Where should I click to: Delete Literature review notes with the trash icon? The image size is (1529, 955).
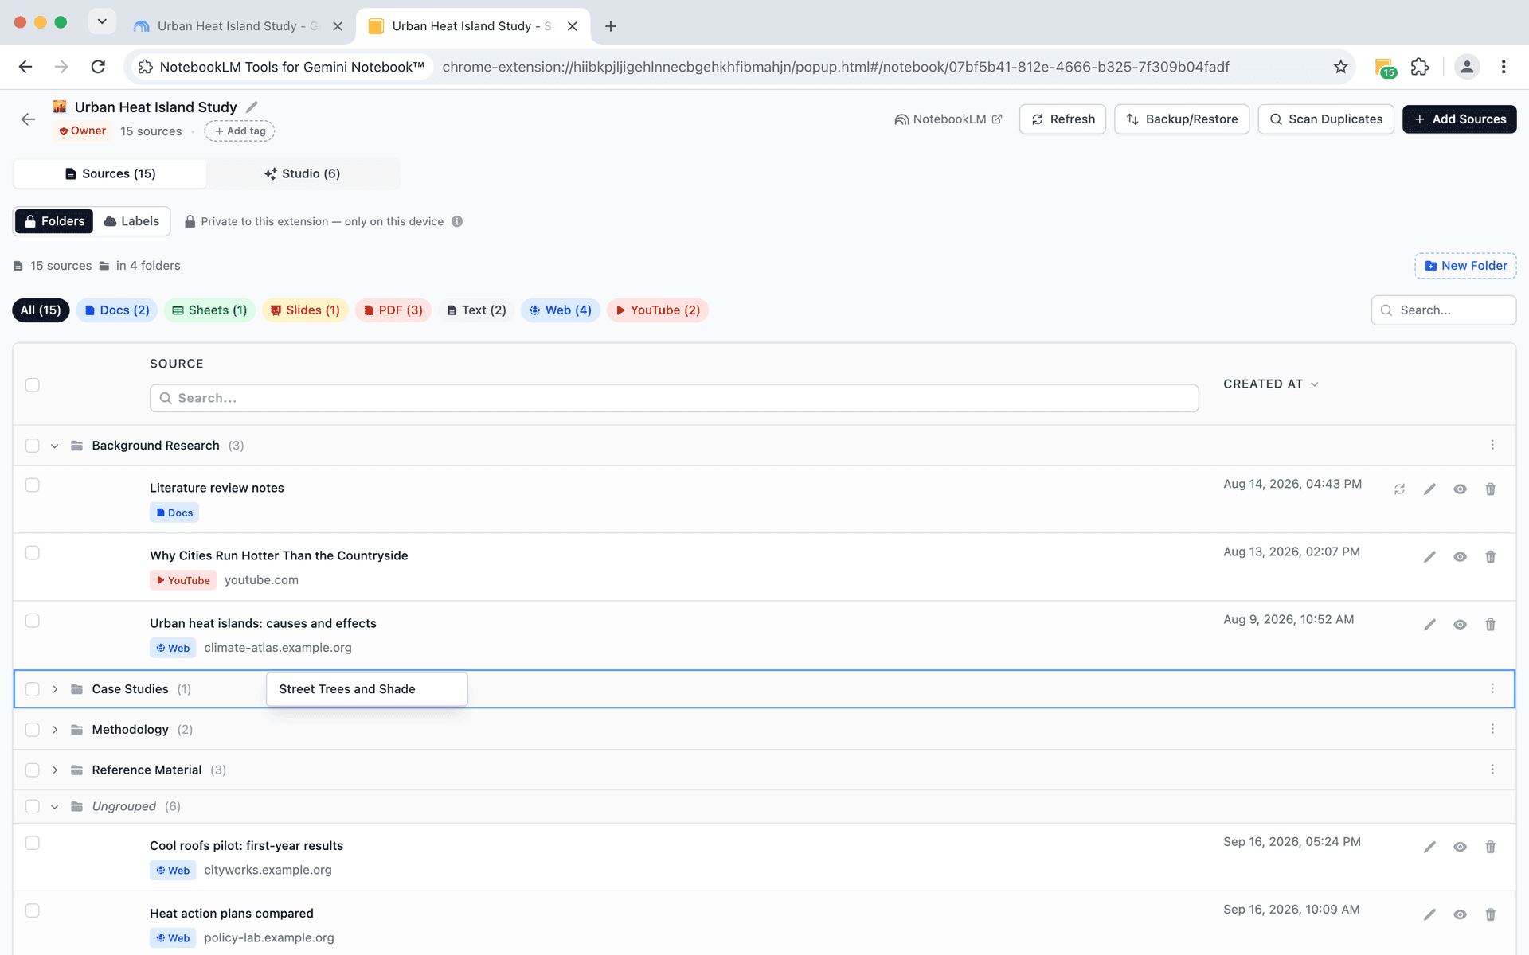(1490, 489)
